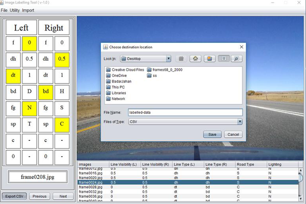Click the Line Visibility (R) column header
The width and height of the screenshot is (306, 204).
(x=157, y=164)
